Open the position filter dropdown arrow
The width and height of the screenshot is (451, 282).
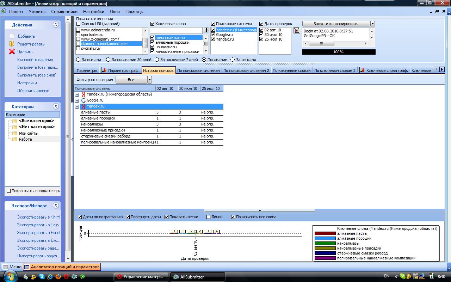point(149,80)
